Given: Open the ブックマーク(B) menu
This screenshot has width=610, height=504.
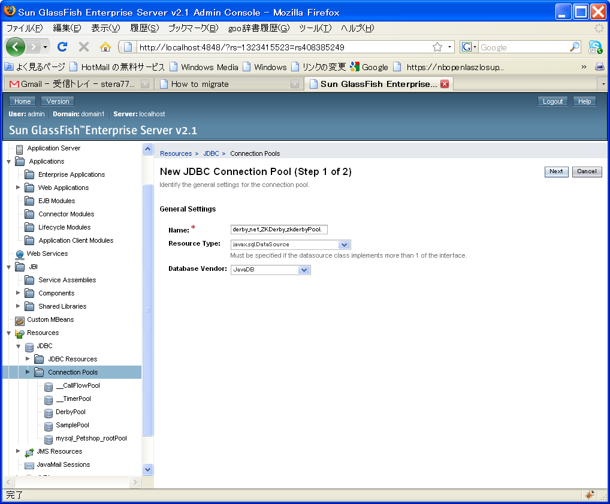Looking at the screenshot, I should pyautogui.click(x=194, y=28).
